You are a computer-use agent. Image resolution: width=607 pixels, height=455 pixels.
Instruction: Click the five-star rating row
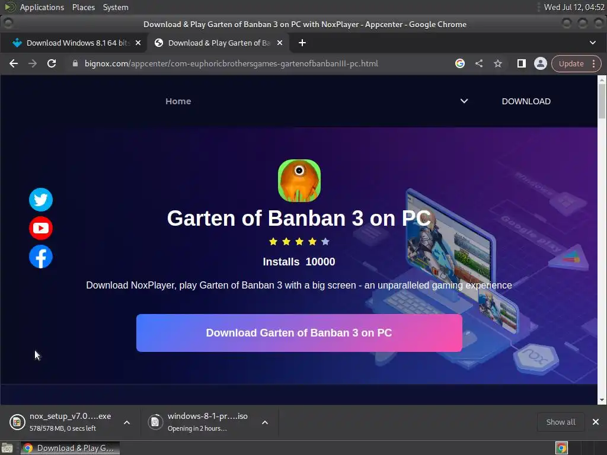pos(299,242)
